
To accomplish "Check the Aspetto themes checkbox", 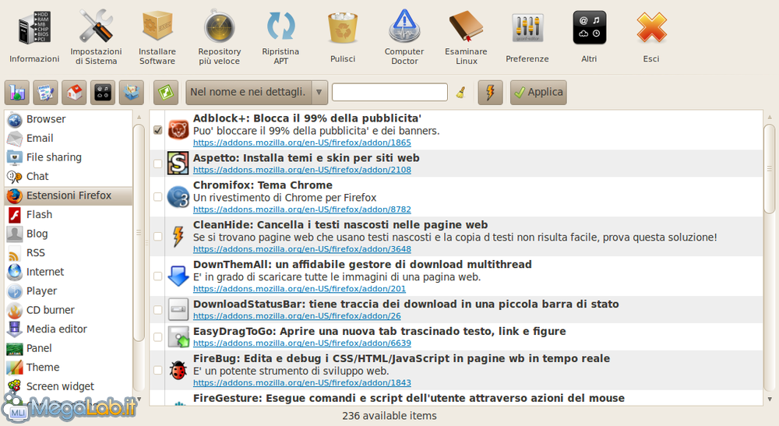I will pyautogui.click(x=158, y=164).
